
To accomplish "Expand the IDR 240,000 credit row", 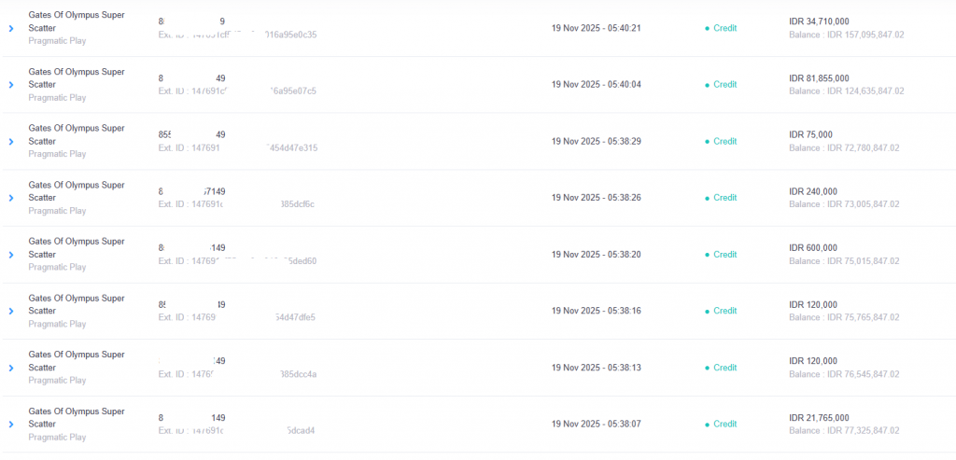I will 11,198.
